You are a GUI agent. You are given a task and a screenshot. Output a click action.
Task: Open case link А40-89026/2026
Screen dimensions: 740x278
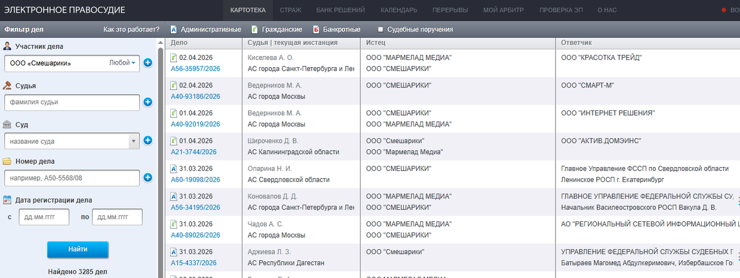[x=195, y=235]
